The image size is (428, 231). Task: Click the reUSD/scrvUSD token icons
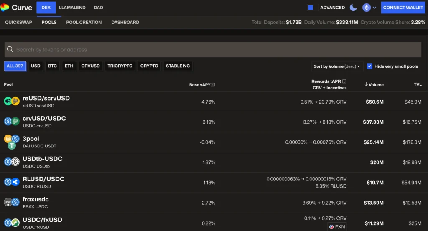pos(11,102)
